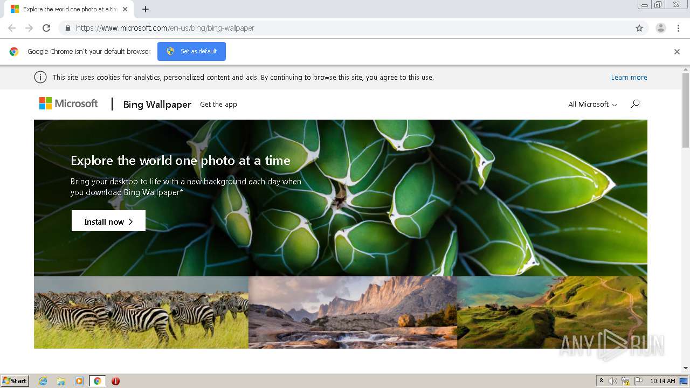The image size is (690, 388).
Task: Open the Learn more cookie link
Action: pos(629,78)
